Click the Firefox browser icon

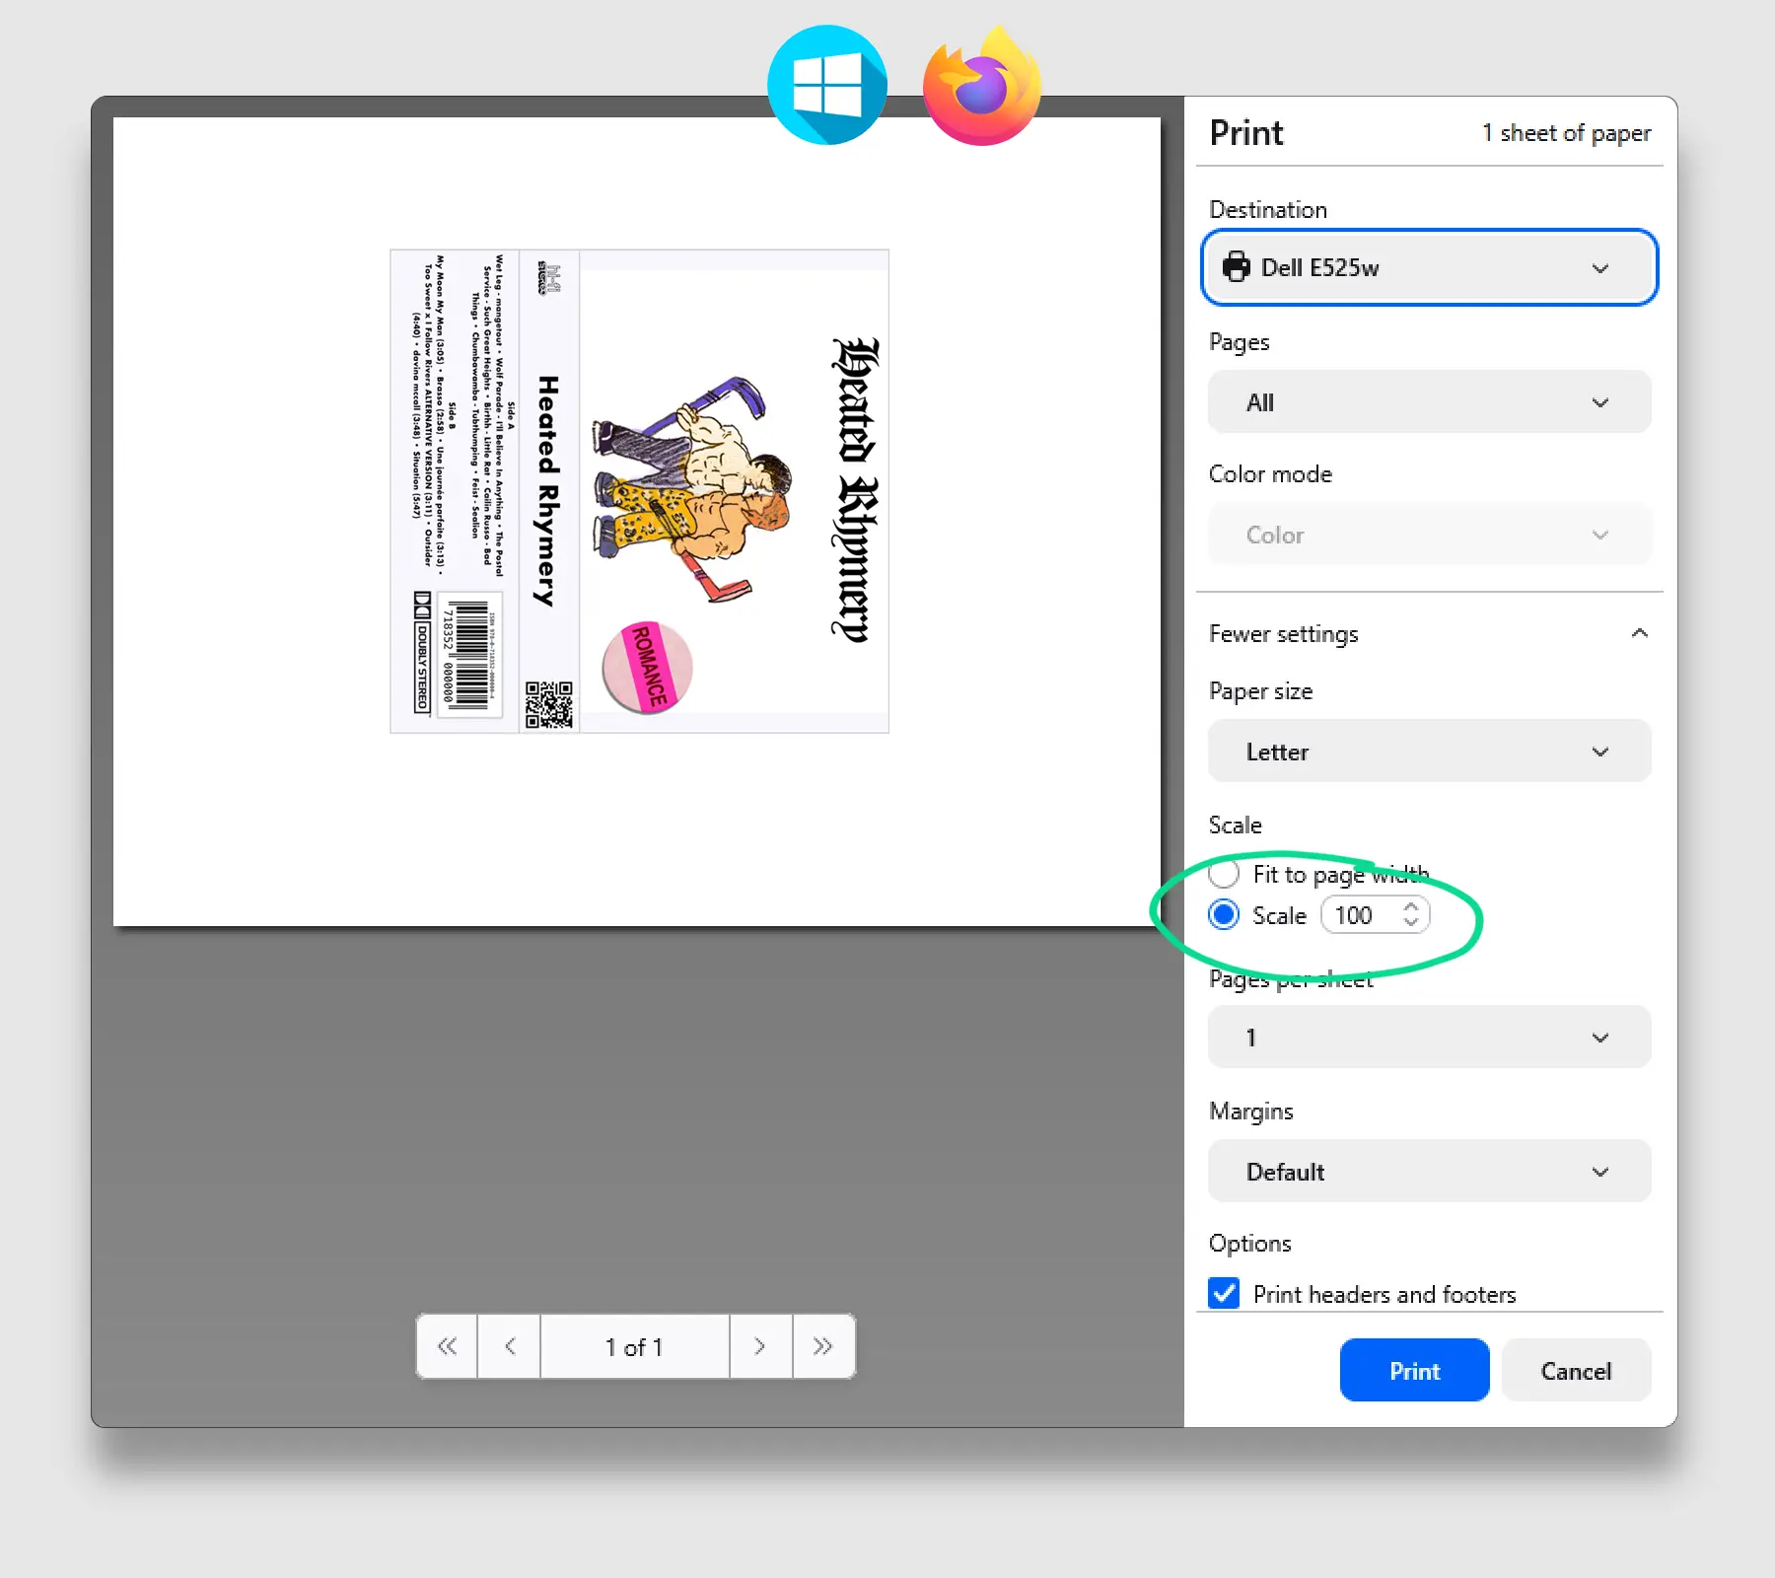click(x=982, y=83)
